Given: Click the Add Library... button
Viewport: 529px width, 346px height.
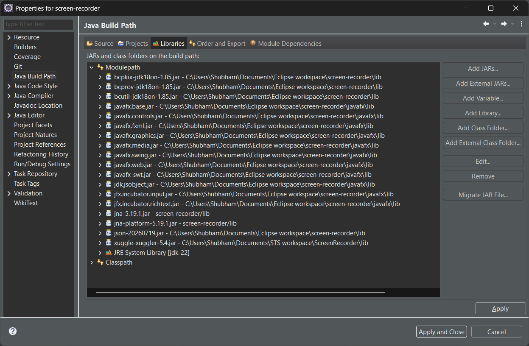Looking at the screenshot, I should (x=483, y=113).
